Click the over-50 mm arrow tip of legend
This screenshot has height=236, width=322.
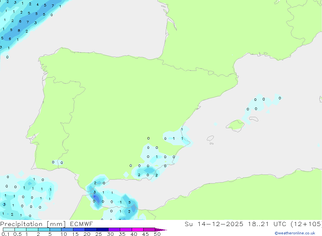pos(161,230)
